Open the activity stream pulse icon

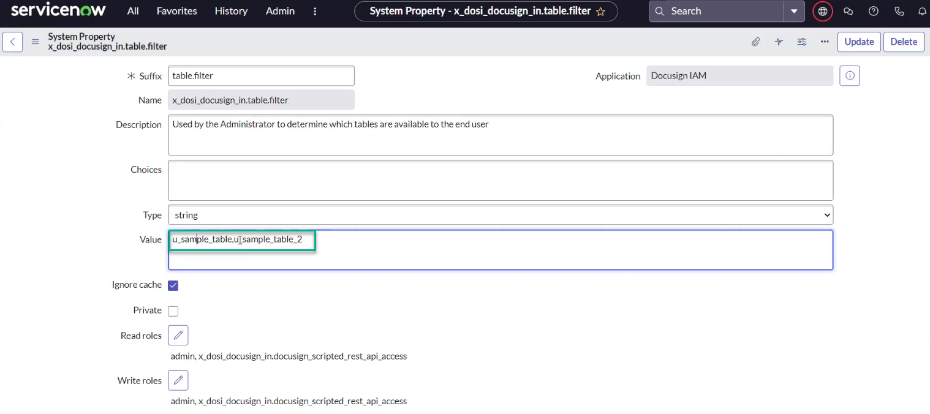(x=779, y=42)
